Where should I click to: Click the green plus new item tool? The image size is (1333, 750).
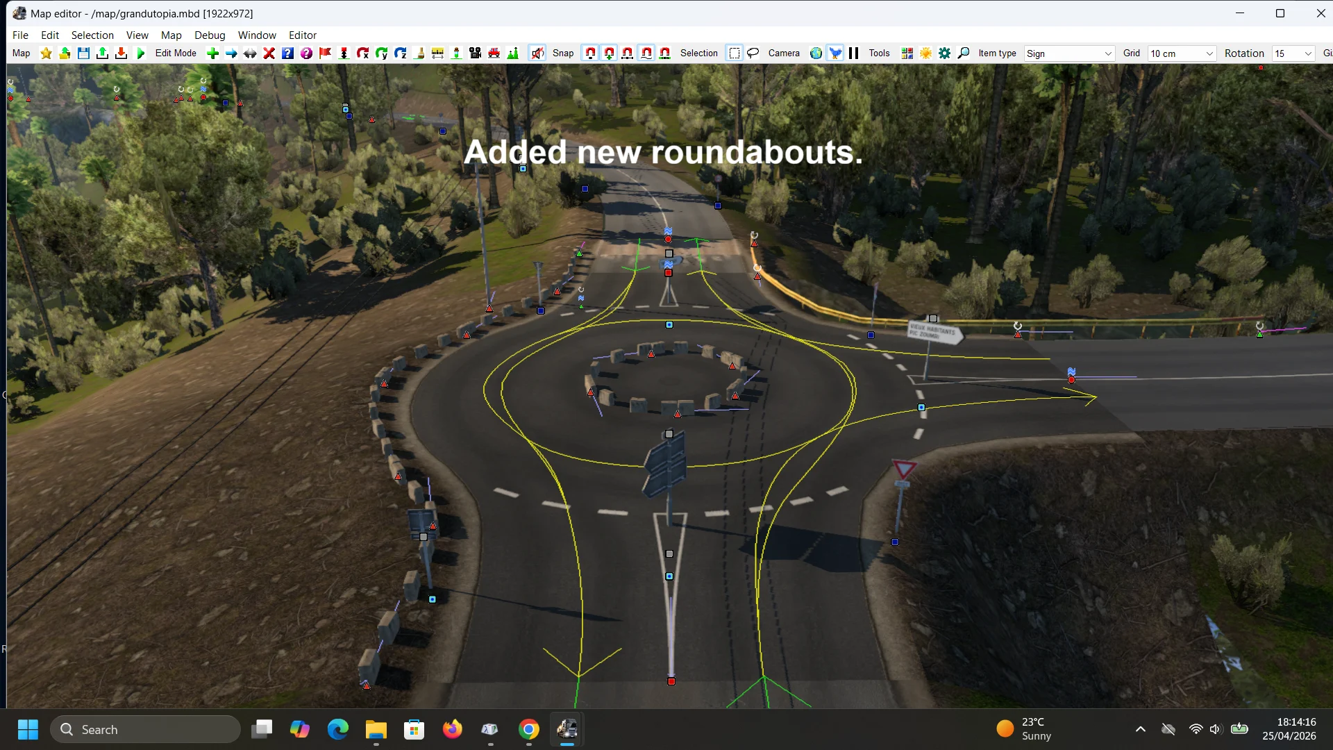(212, 53)
